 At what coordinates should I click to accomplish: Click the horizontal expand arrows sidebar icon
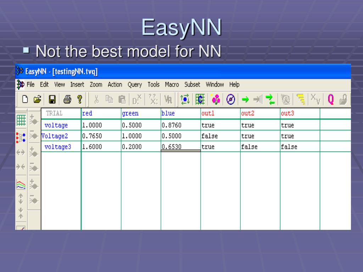(x=21, y=152)
